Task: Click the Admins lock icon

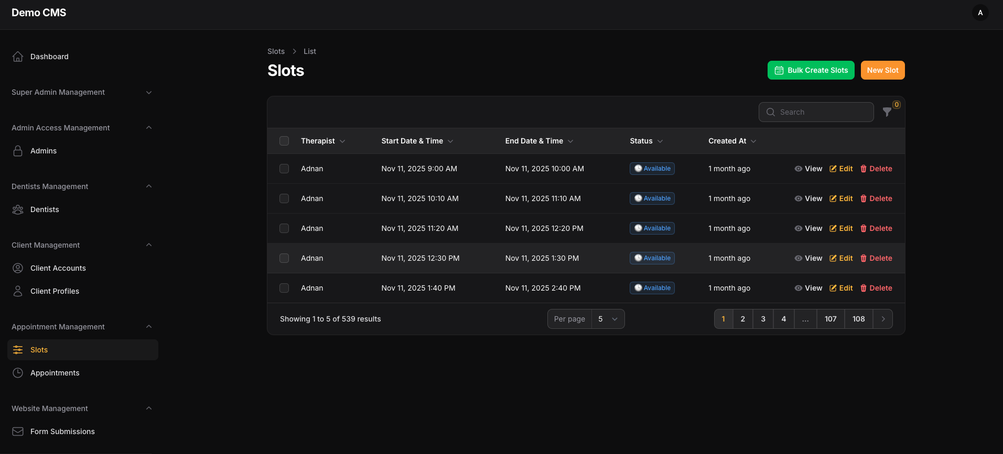Action: 18,151
